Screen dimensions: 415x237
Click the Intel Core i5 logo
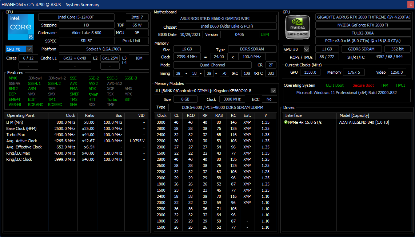click(x=21, y=27)
